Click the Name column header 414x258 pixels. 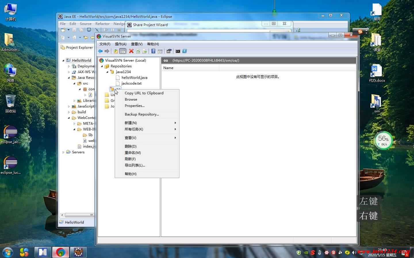click(190, 68)
